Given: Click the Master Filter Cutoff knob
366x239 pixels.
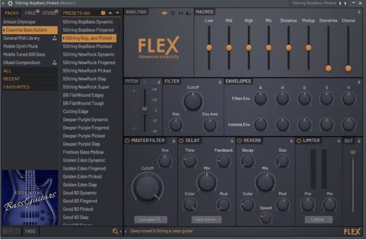Looking at the screenshot, I should 148,188.
